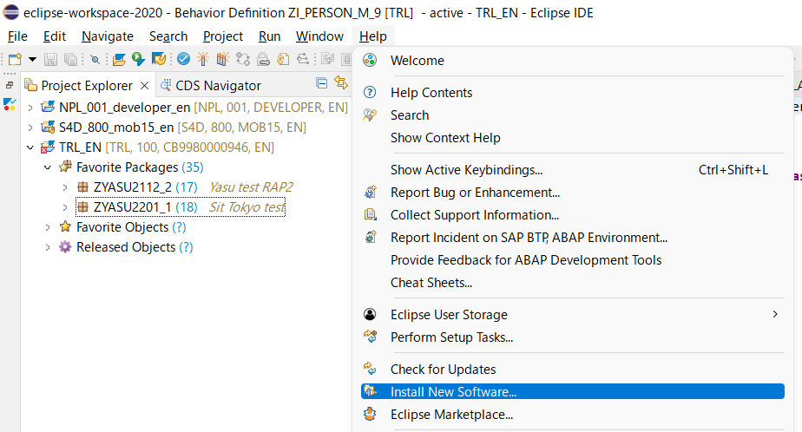Click the Open ABAP Development Object icon

click(x=119, y=59)
